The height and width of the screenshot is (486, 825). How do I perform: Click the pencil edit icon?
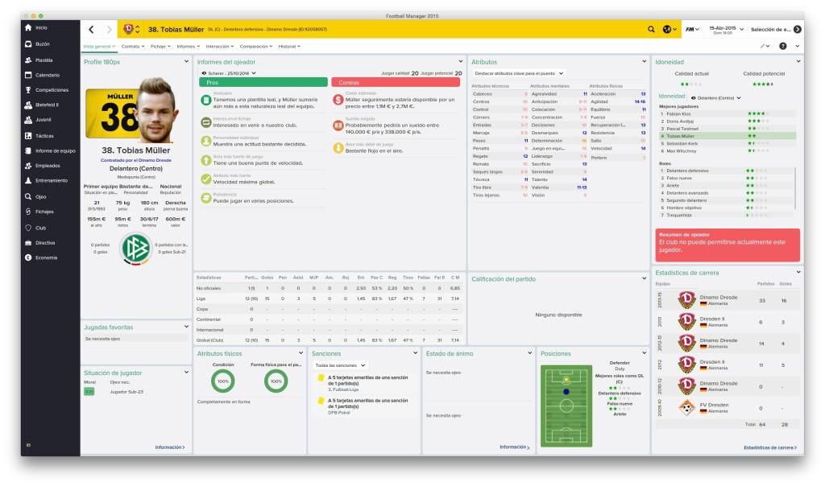(765, 46)
